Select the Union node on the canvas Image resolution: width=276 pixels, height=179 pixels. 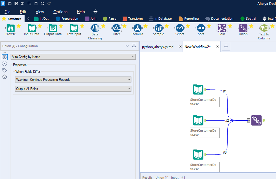click(x=256, y=120)
